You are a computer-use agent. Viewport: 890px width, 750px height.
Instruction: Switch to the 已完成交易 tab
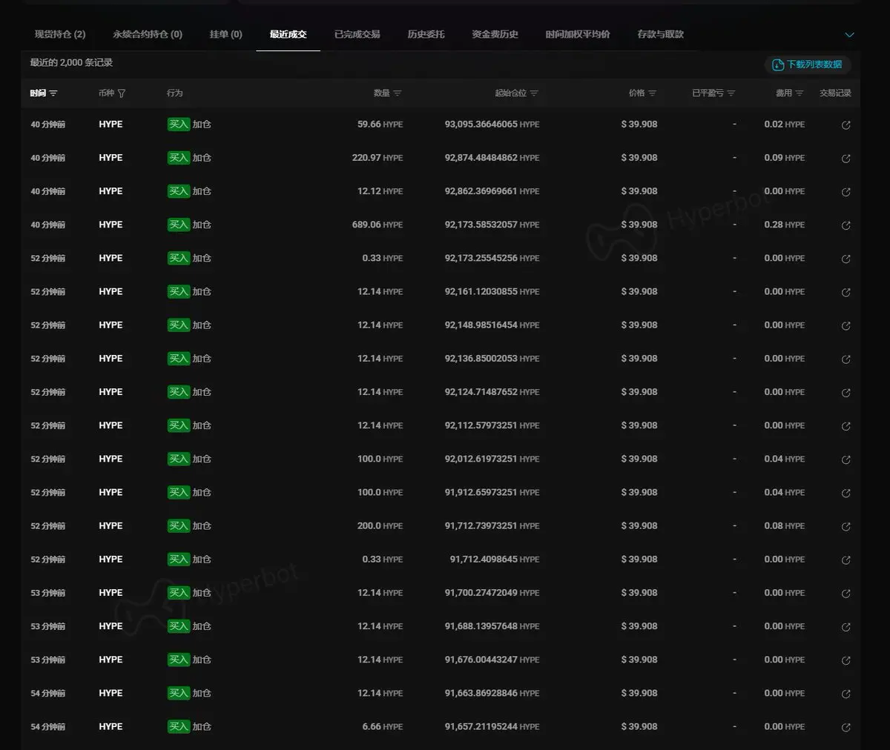357,34
